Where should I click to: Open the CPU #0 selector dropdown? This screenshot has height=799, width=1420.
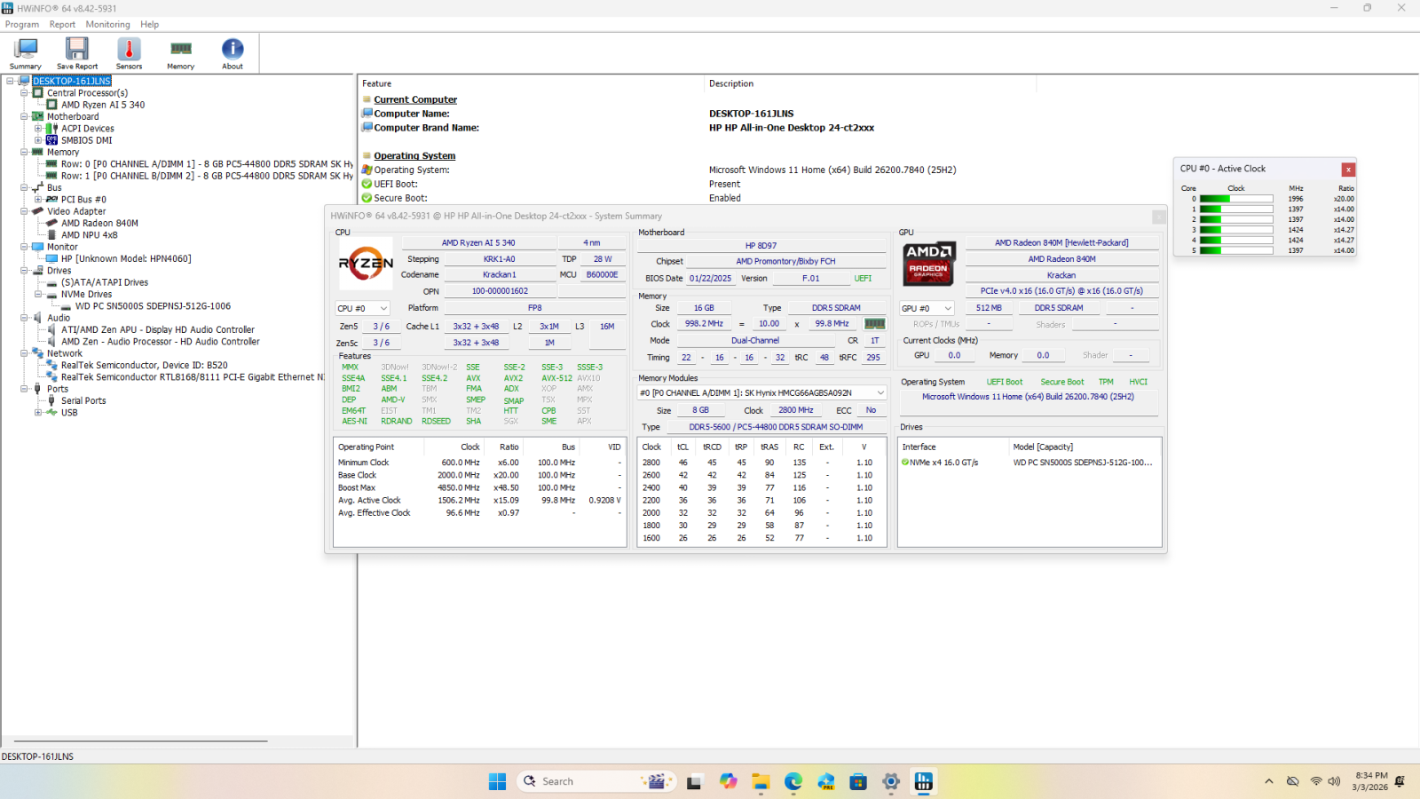(363, 308)
